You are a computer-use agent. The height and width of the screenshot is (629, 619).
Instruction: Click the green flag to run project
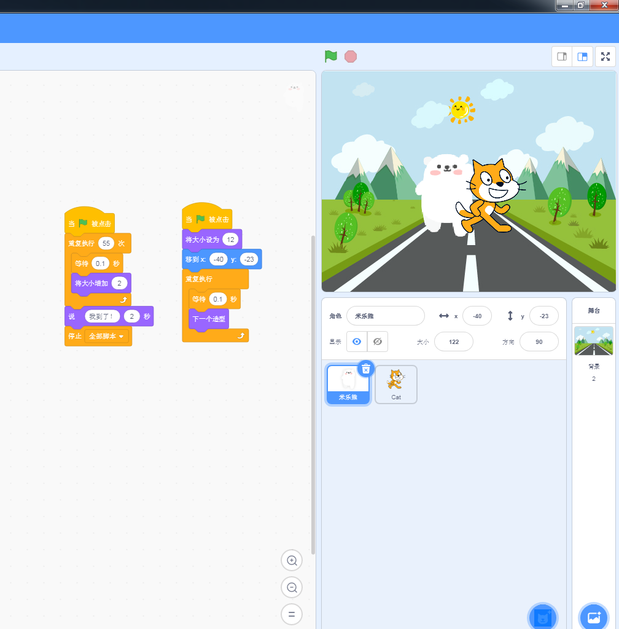pyautogui.click(x=331, y=57)
